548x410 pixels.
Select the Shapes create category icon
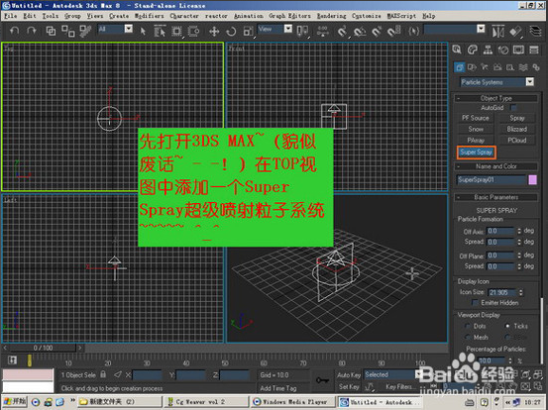472,67
